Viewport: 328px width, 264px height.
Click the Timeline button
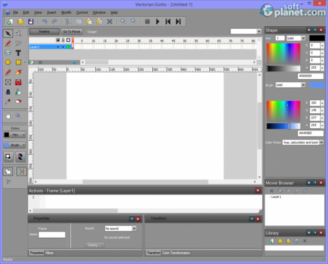(x=45, y=31)
